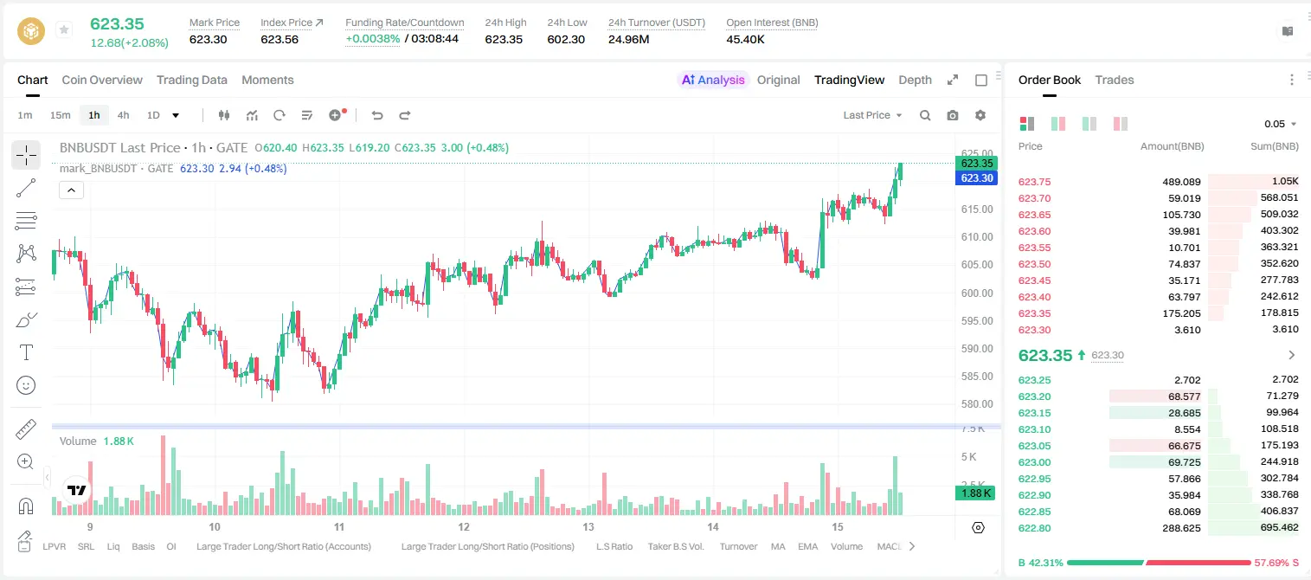Open the emoji sticker tool

[x=26, y=385]
